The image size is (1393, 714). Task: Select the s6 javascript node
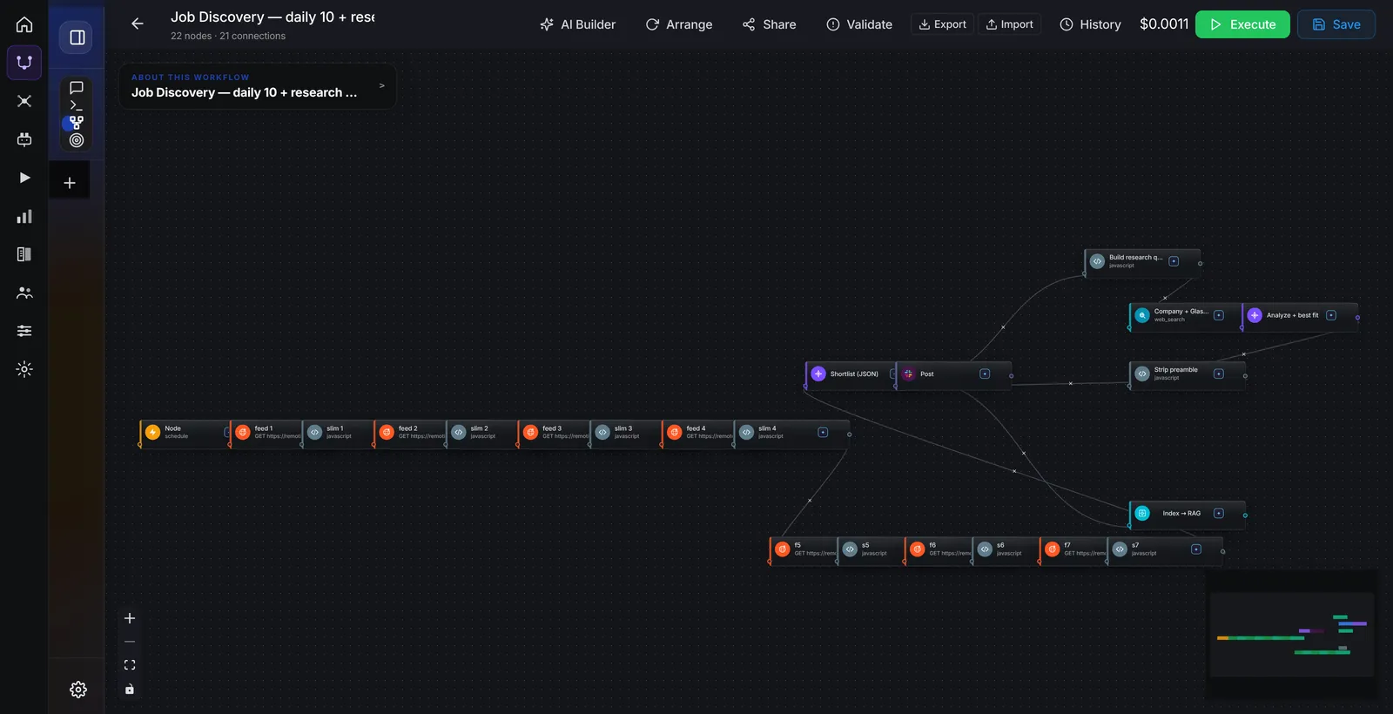tap(1006, 549)
